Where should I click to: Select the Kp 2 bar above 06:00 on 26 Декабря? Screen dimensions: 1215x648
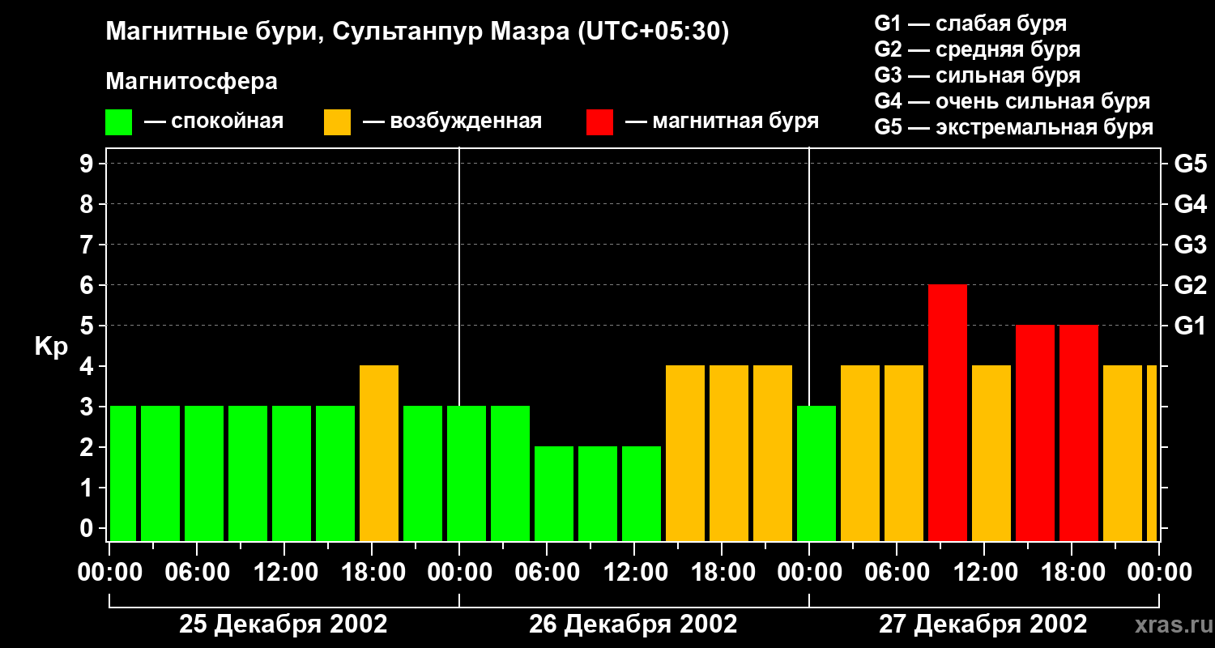point(554,494)
